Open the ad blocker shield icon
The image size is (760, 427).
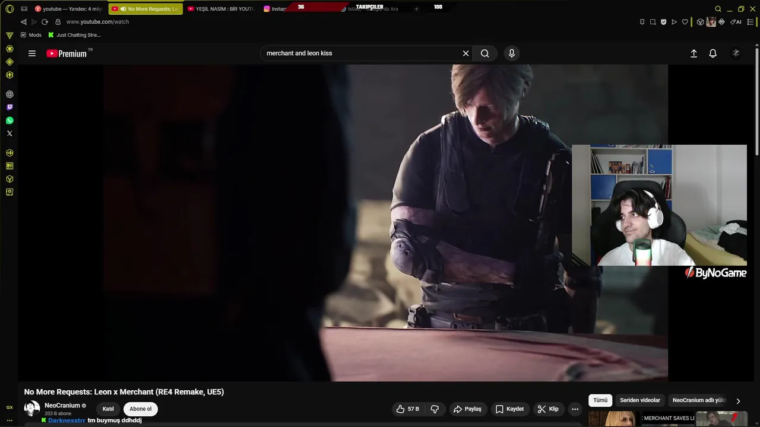pos(663,22)
